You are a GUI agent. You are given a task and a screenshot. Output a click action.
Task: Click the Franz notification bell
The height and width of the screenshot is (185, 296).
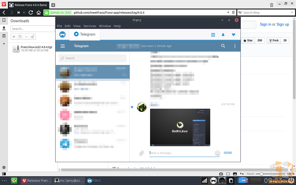point(223,35)
